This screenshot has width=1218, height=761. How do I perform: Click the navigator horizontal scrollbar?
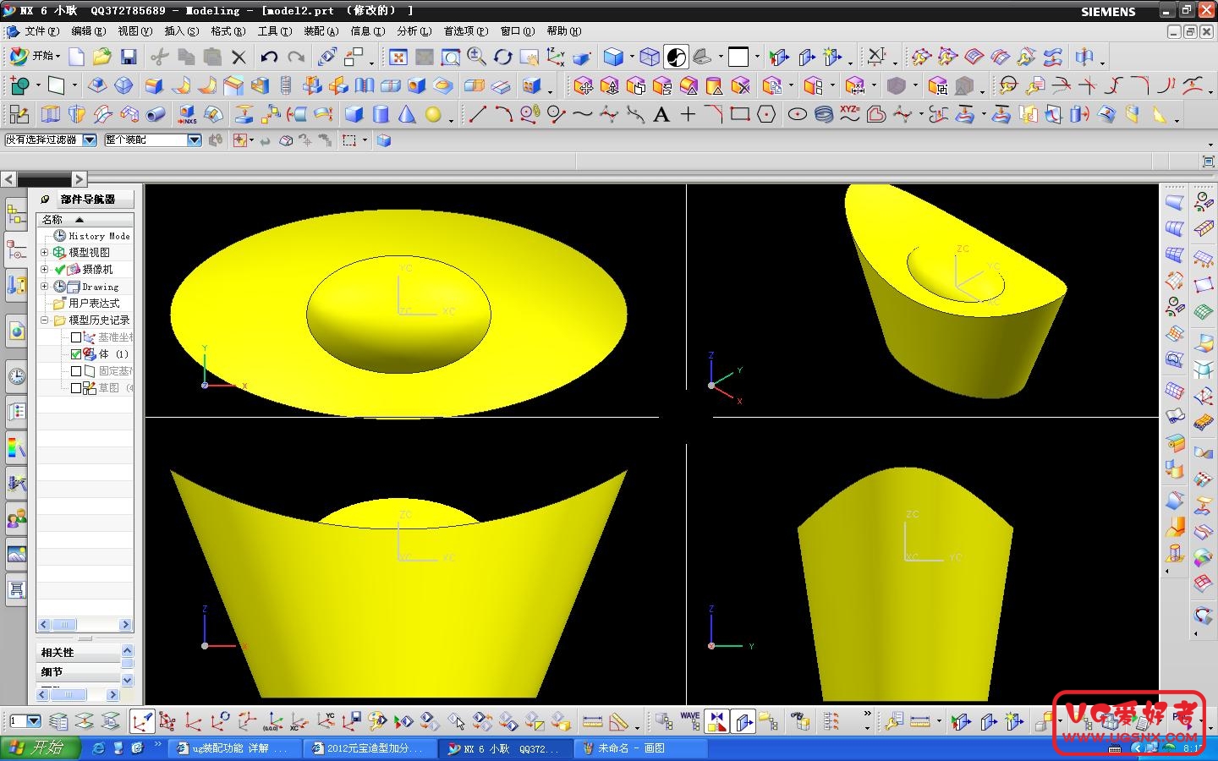tap(85, 625)
